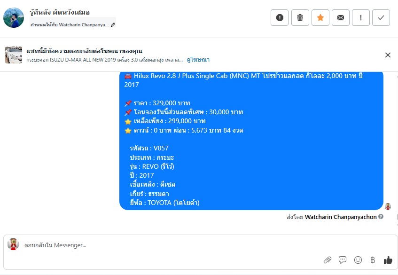Click customer name รู้ทีหลัง ผิดหวังเสมอ
The image size is (398, 275).
tap(60, 12)
